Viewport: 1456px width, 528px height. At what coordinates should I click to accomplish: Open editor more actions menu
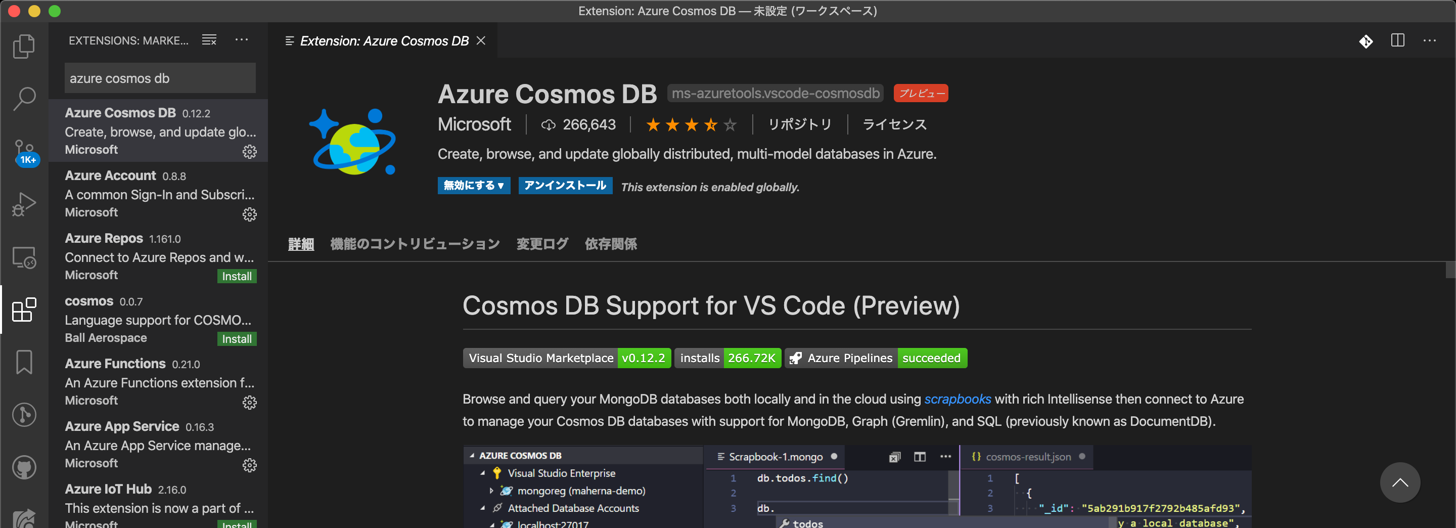coord(1429,40)
